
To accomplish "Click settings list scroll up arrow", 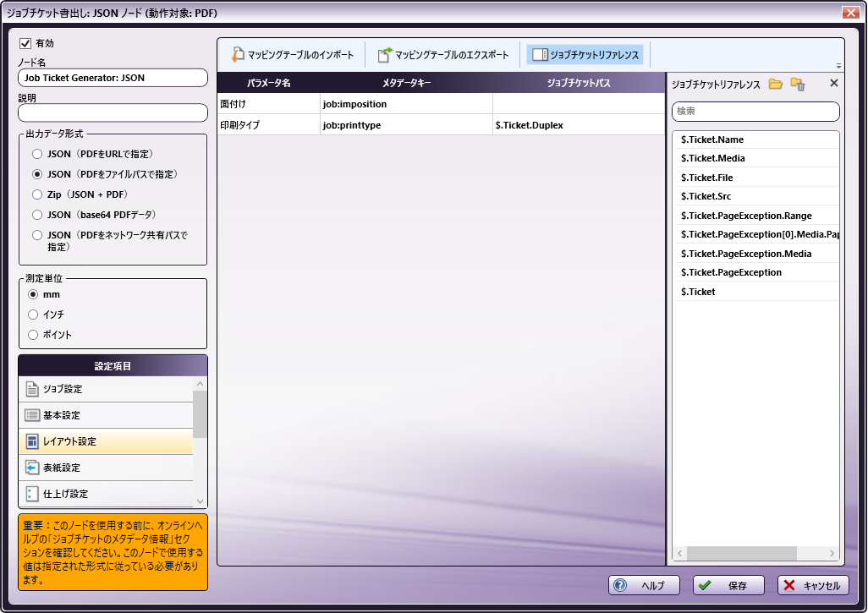I will tap(201, 383).
